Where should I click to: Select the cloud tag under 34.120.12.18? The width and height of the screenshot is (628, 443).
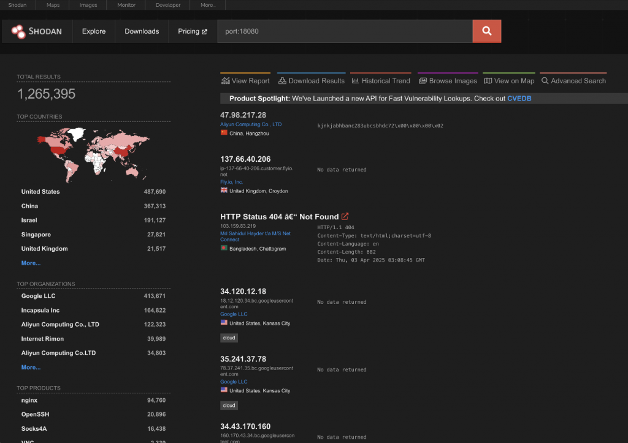click(x=229, y=337)
